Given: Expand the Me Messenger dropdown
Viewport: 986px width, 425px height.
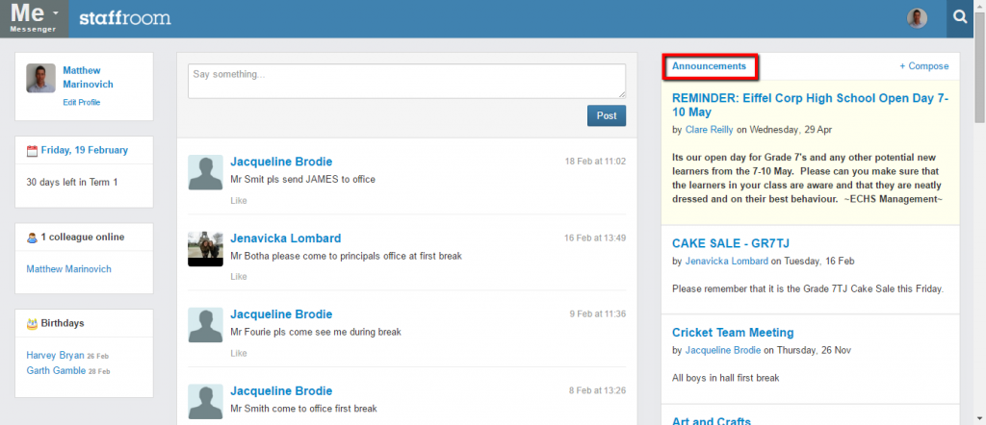Looking at the screenshot, I should tap(34, 18).
